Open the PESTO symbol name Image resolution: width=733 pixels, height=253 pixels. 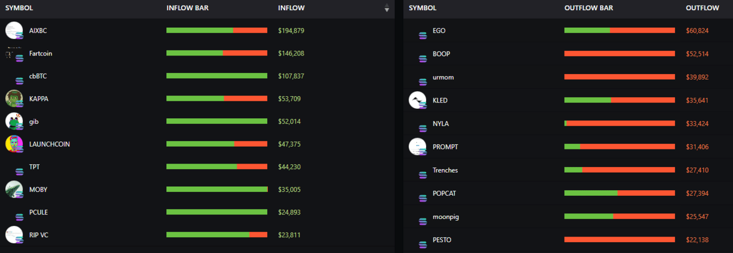[x=442, y=240]
